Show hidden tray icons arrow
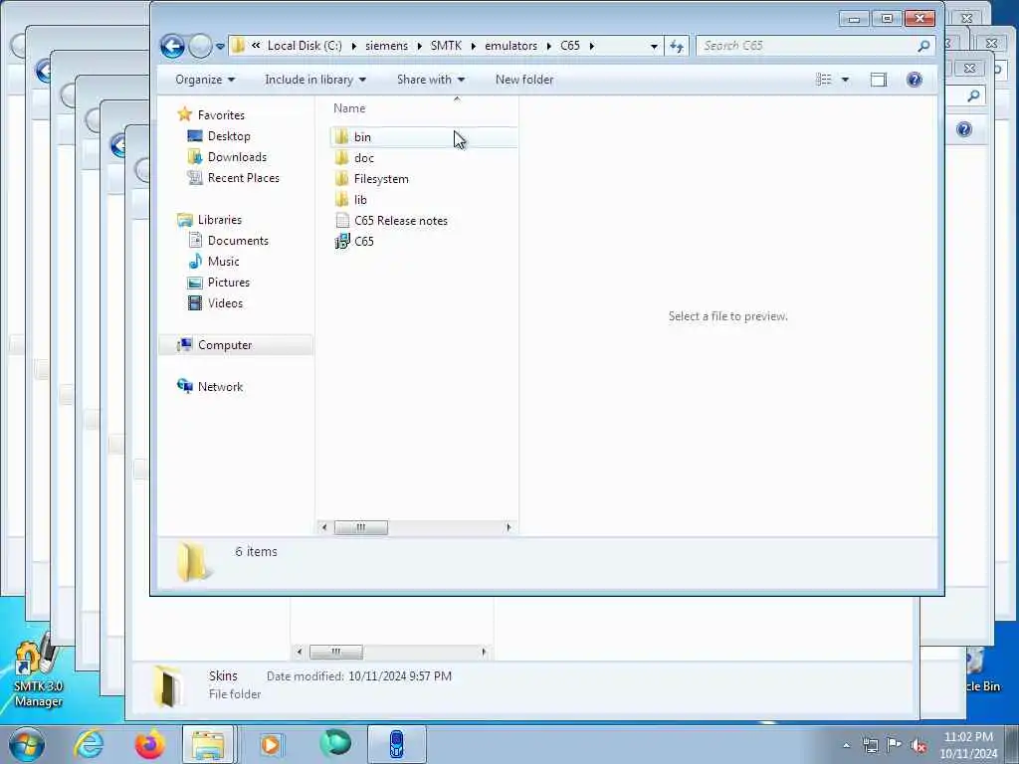The height and width of the screenshot is (764, 1019). point(846,745)
